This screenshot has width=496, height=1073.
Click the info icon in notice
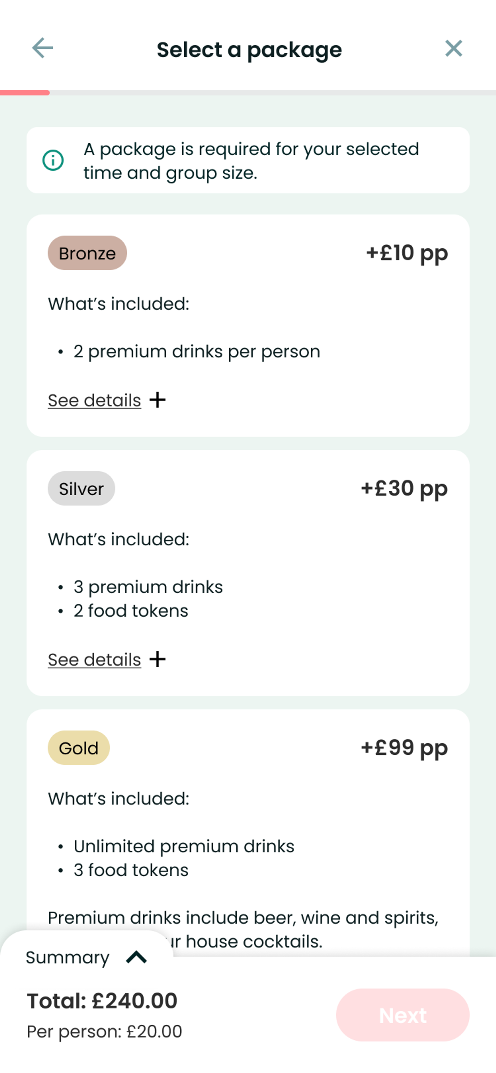coord(53,160)
